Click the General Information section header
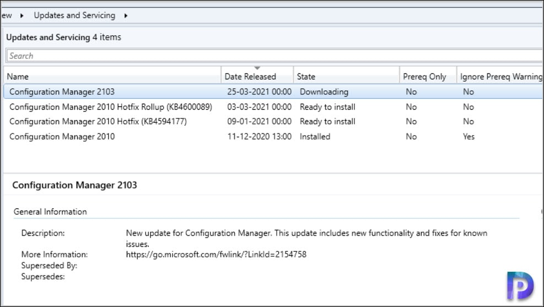The image size is (544, 307). pyautogui.click(x=50, y=212)
